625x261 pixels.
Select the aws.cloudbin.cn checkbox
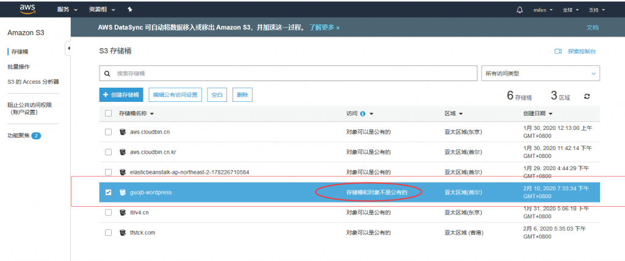click(x=109, y=132)
